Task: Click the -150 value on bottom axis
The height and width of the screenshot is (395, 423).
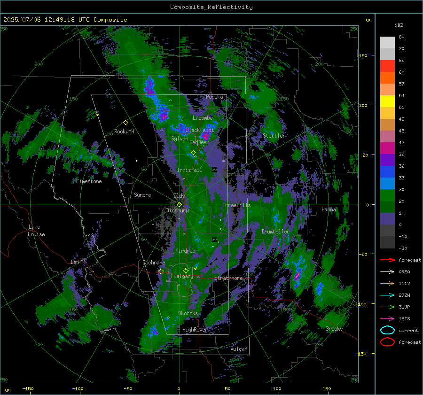Action: [28, 388]
